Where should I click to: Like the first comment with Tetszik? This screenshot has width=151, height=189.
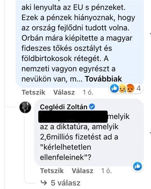(x=34, y=92)
